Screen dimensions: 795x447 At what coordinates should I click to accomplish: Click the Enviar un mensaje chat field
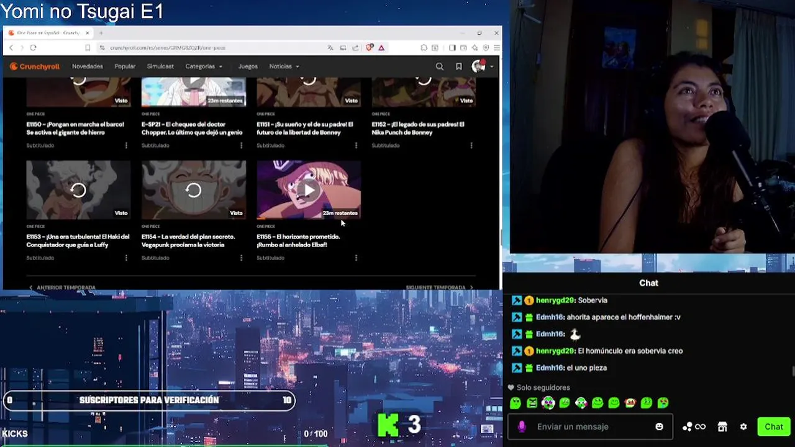click(590, 427)
